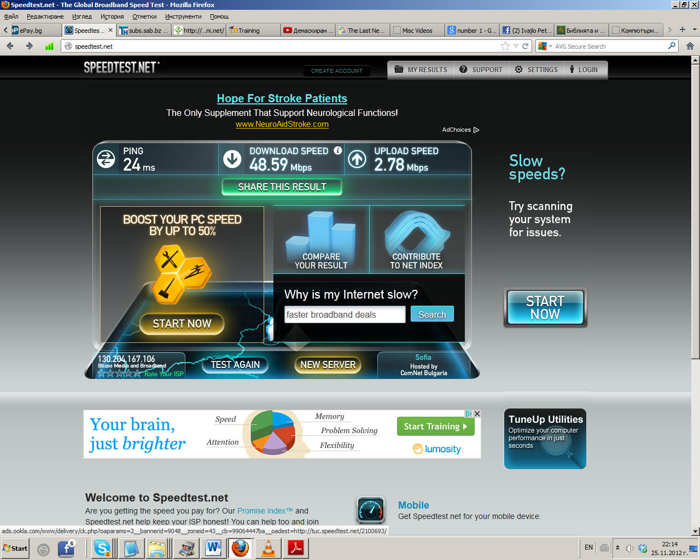700x560 pixels.
Task: Click the Firefox Back arrow
Action: pos(10,46)
